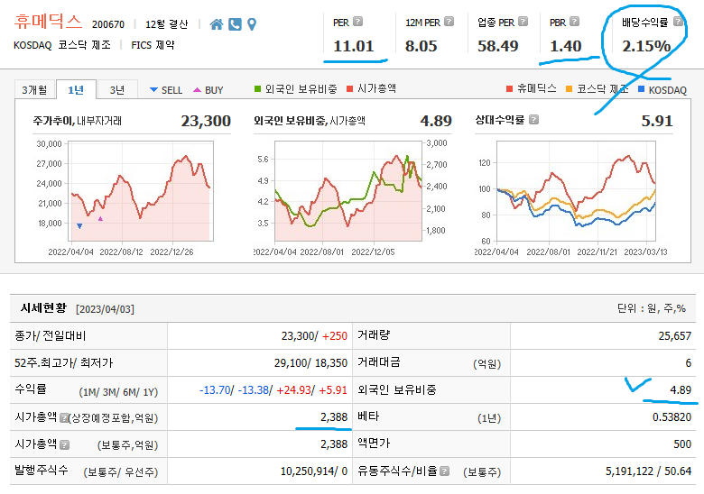Open help icon next to 업종 PER
This screenshot has height=494, width=704.
pos(523,21)
